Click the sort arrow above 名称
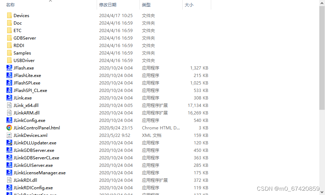325x195 pixels. pos(50,1)
